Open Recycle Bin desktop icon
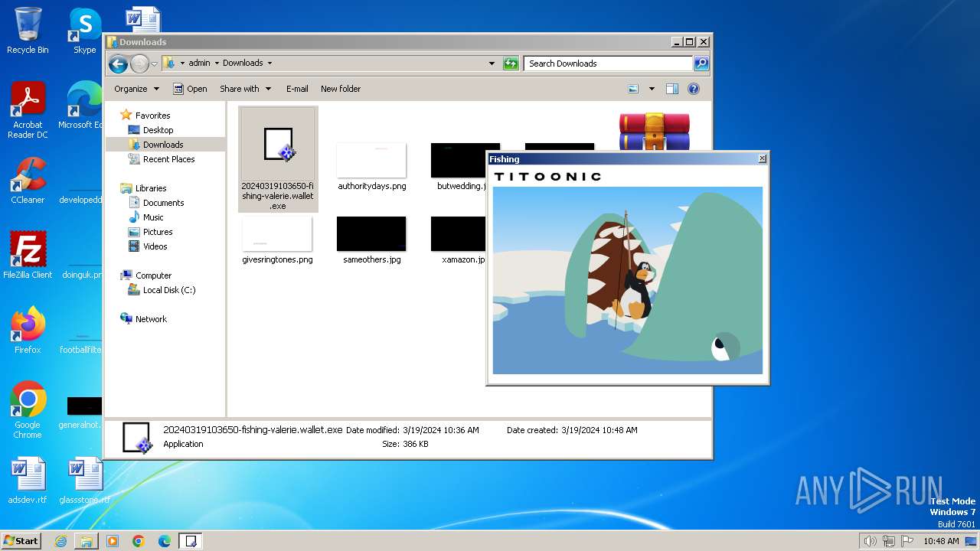This screenshot has height=551, width=980. click(28, 31)
